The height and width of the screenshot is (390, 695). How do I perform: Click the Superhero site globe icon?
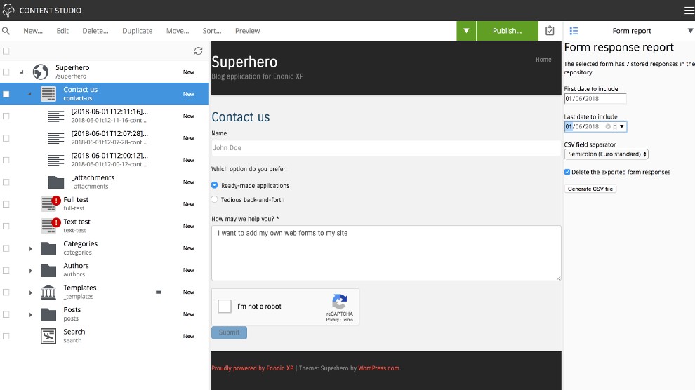[x=40, y=72]
